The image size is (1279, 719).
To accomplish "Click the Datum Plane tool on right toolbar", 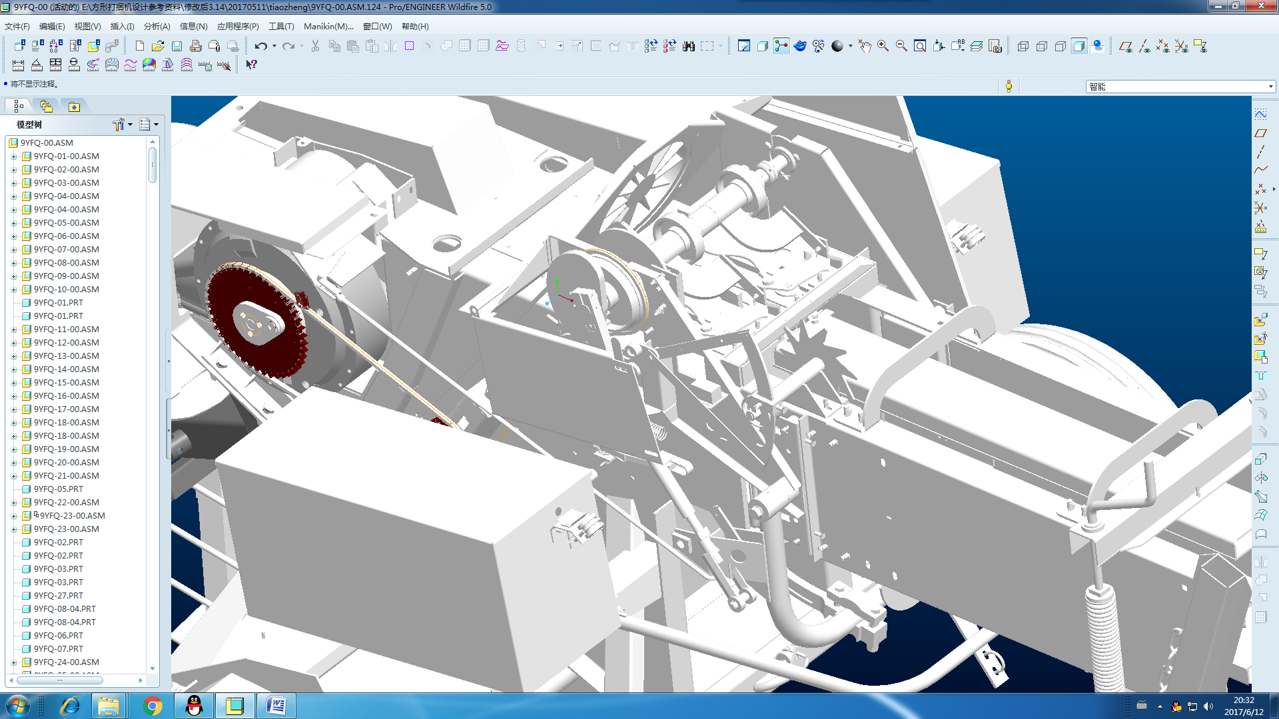I will click(x=1260, y=133).
